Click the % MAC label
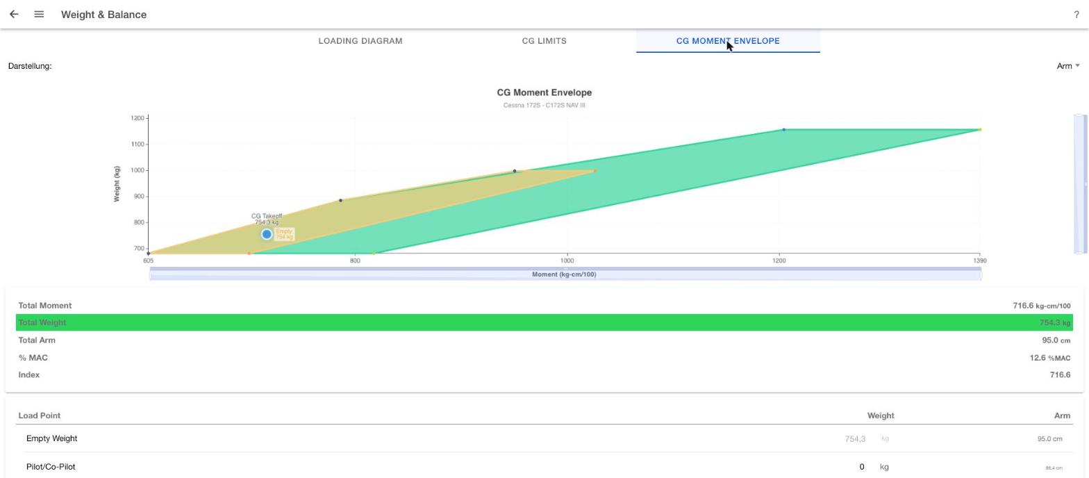Viewport: 1089px width, 478px height. click(33, 358)
